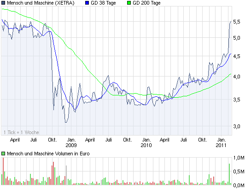Click the 2010 year label

(x=146, y=145)
